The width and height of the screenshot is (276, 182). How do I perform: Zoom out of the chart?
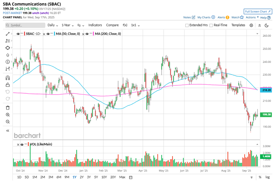8,122
